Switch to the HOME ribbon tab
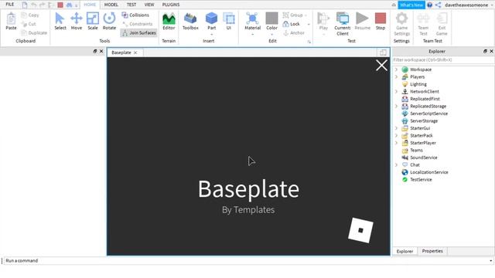Viewport: 495px width, 278px height. [90, 5]
